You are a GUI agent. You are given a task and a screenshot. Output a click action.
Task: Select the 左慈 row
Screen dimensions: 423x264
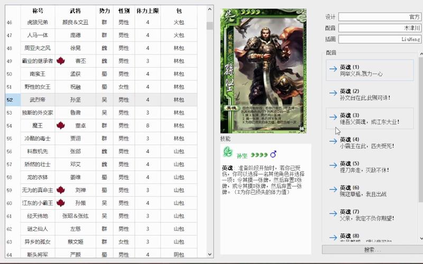101,229
